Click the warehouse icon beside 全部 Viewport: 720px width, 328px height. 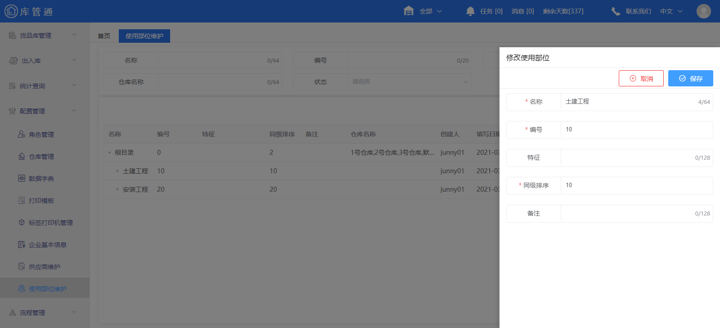409,11
